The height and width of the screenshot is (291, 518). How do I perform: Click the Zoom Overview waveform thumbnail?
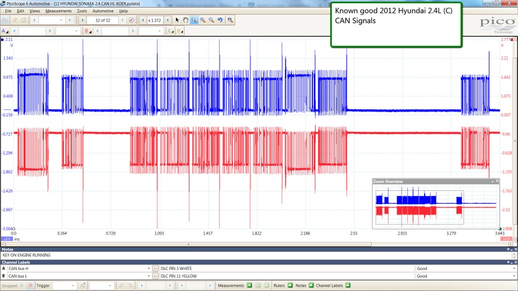[x=436, y=207]
